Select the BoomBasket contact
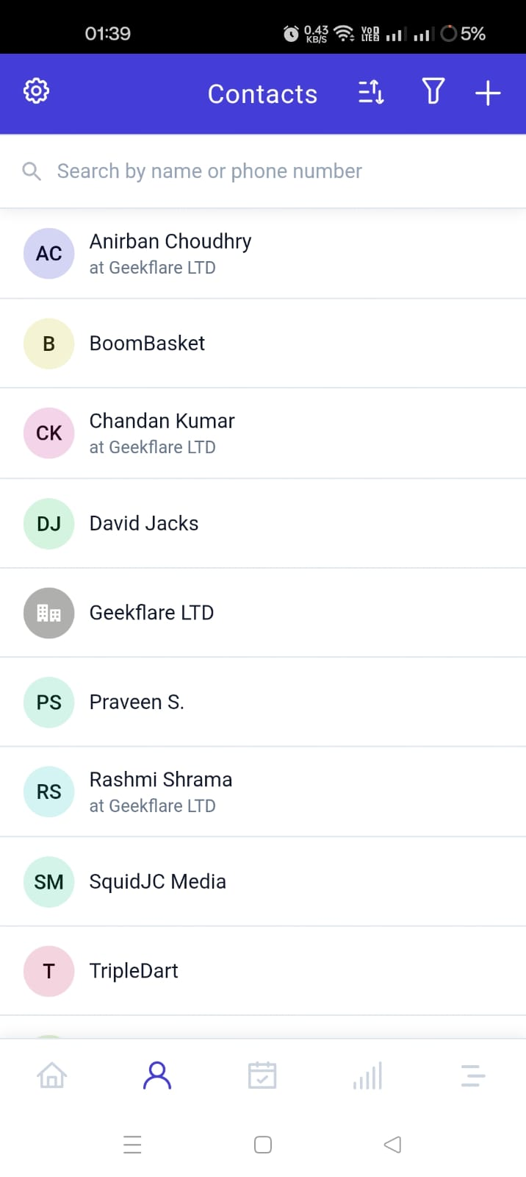The width and height of the screenshot is (526, 1177). pos(263,344)
